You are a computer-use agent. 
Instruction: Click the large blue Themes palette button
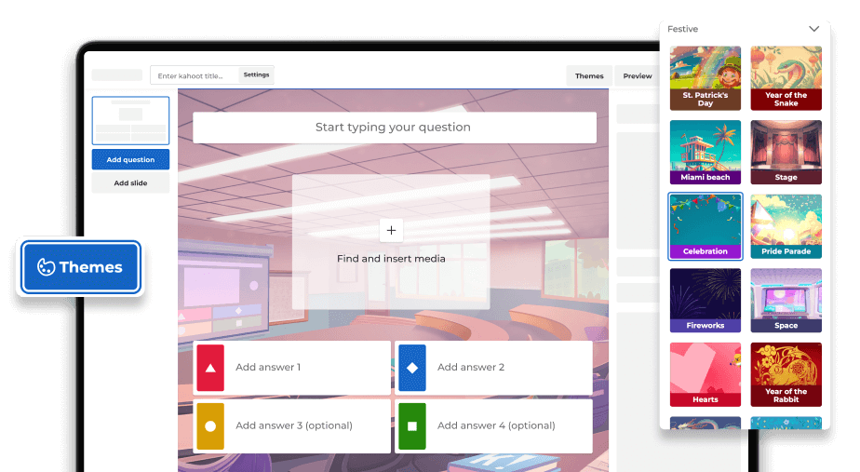pyautogui.click(x=81, y=267)
